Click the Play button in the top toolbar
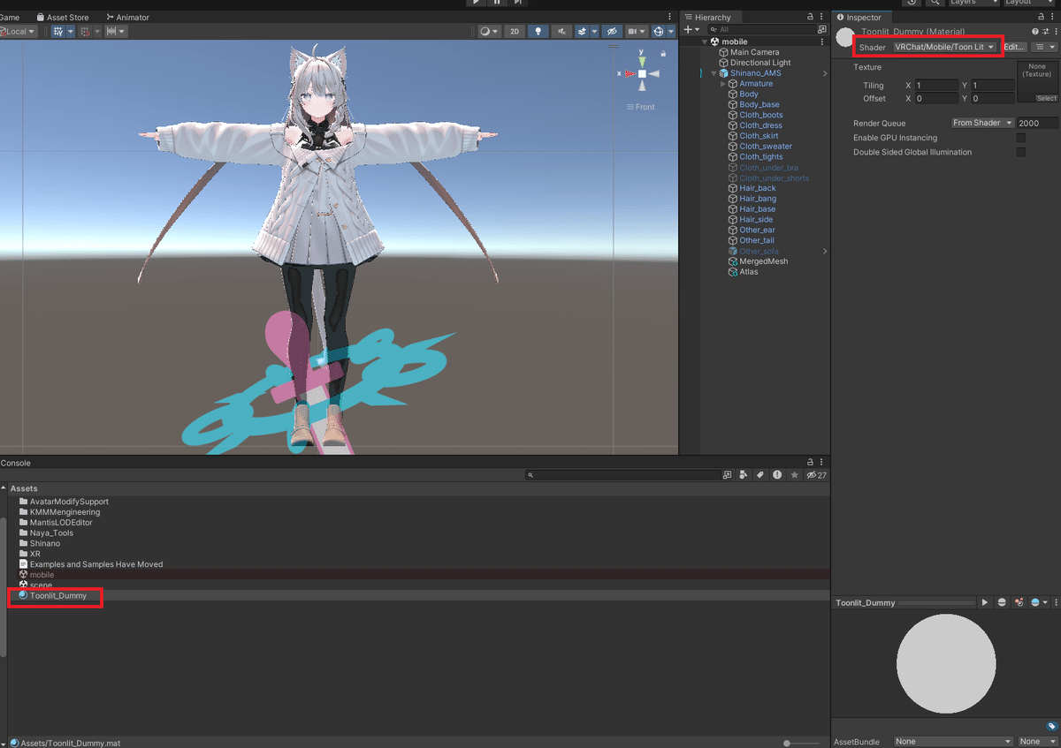Viewport: 1061px width, 748px height. 476,3
